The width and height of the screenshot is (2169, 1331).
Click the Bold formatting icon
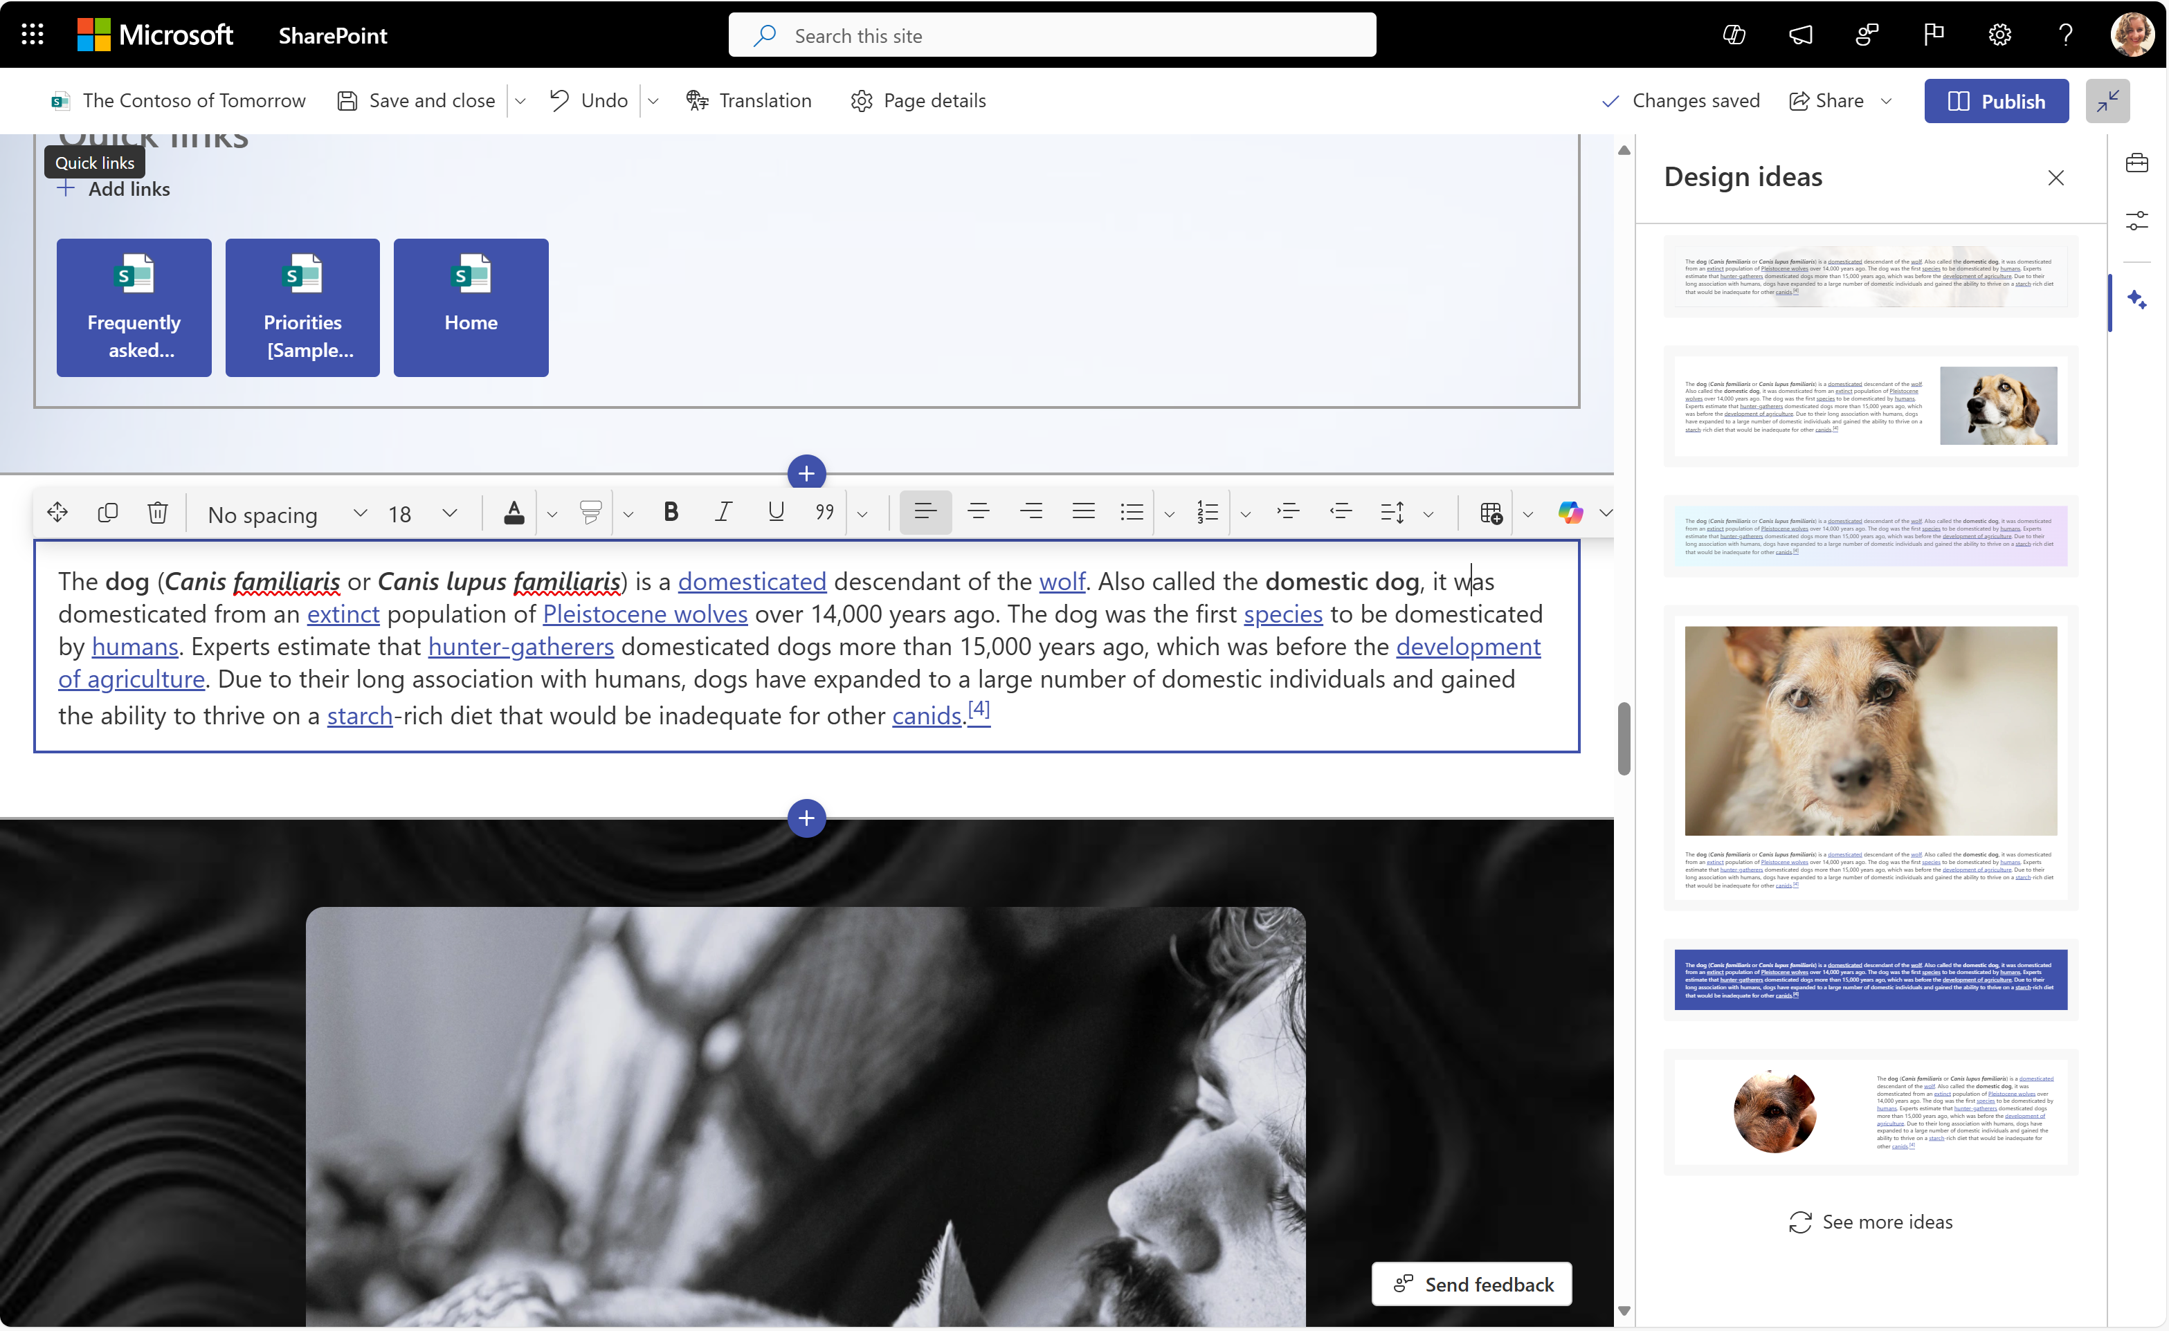coord(668,511)
